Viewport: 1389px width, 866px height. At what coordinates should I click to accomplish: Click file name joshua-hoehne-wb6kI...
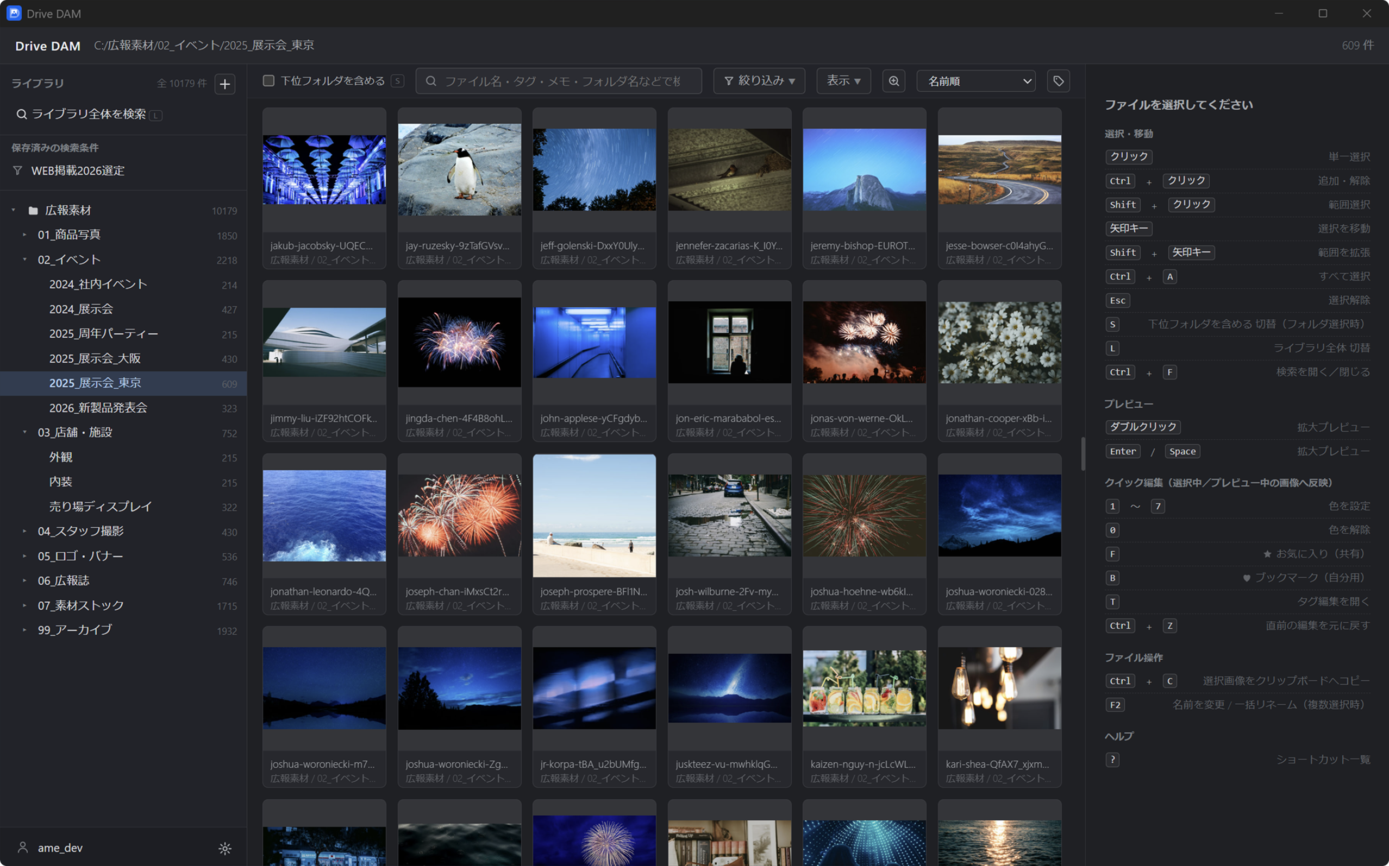pos(863,592)
